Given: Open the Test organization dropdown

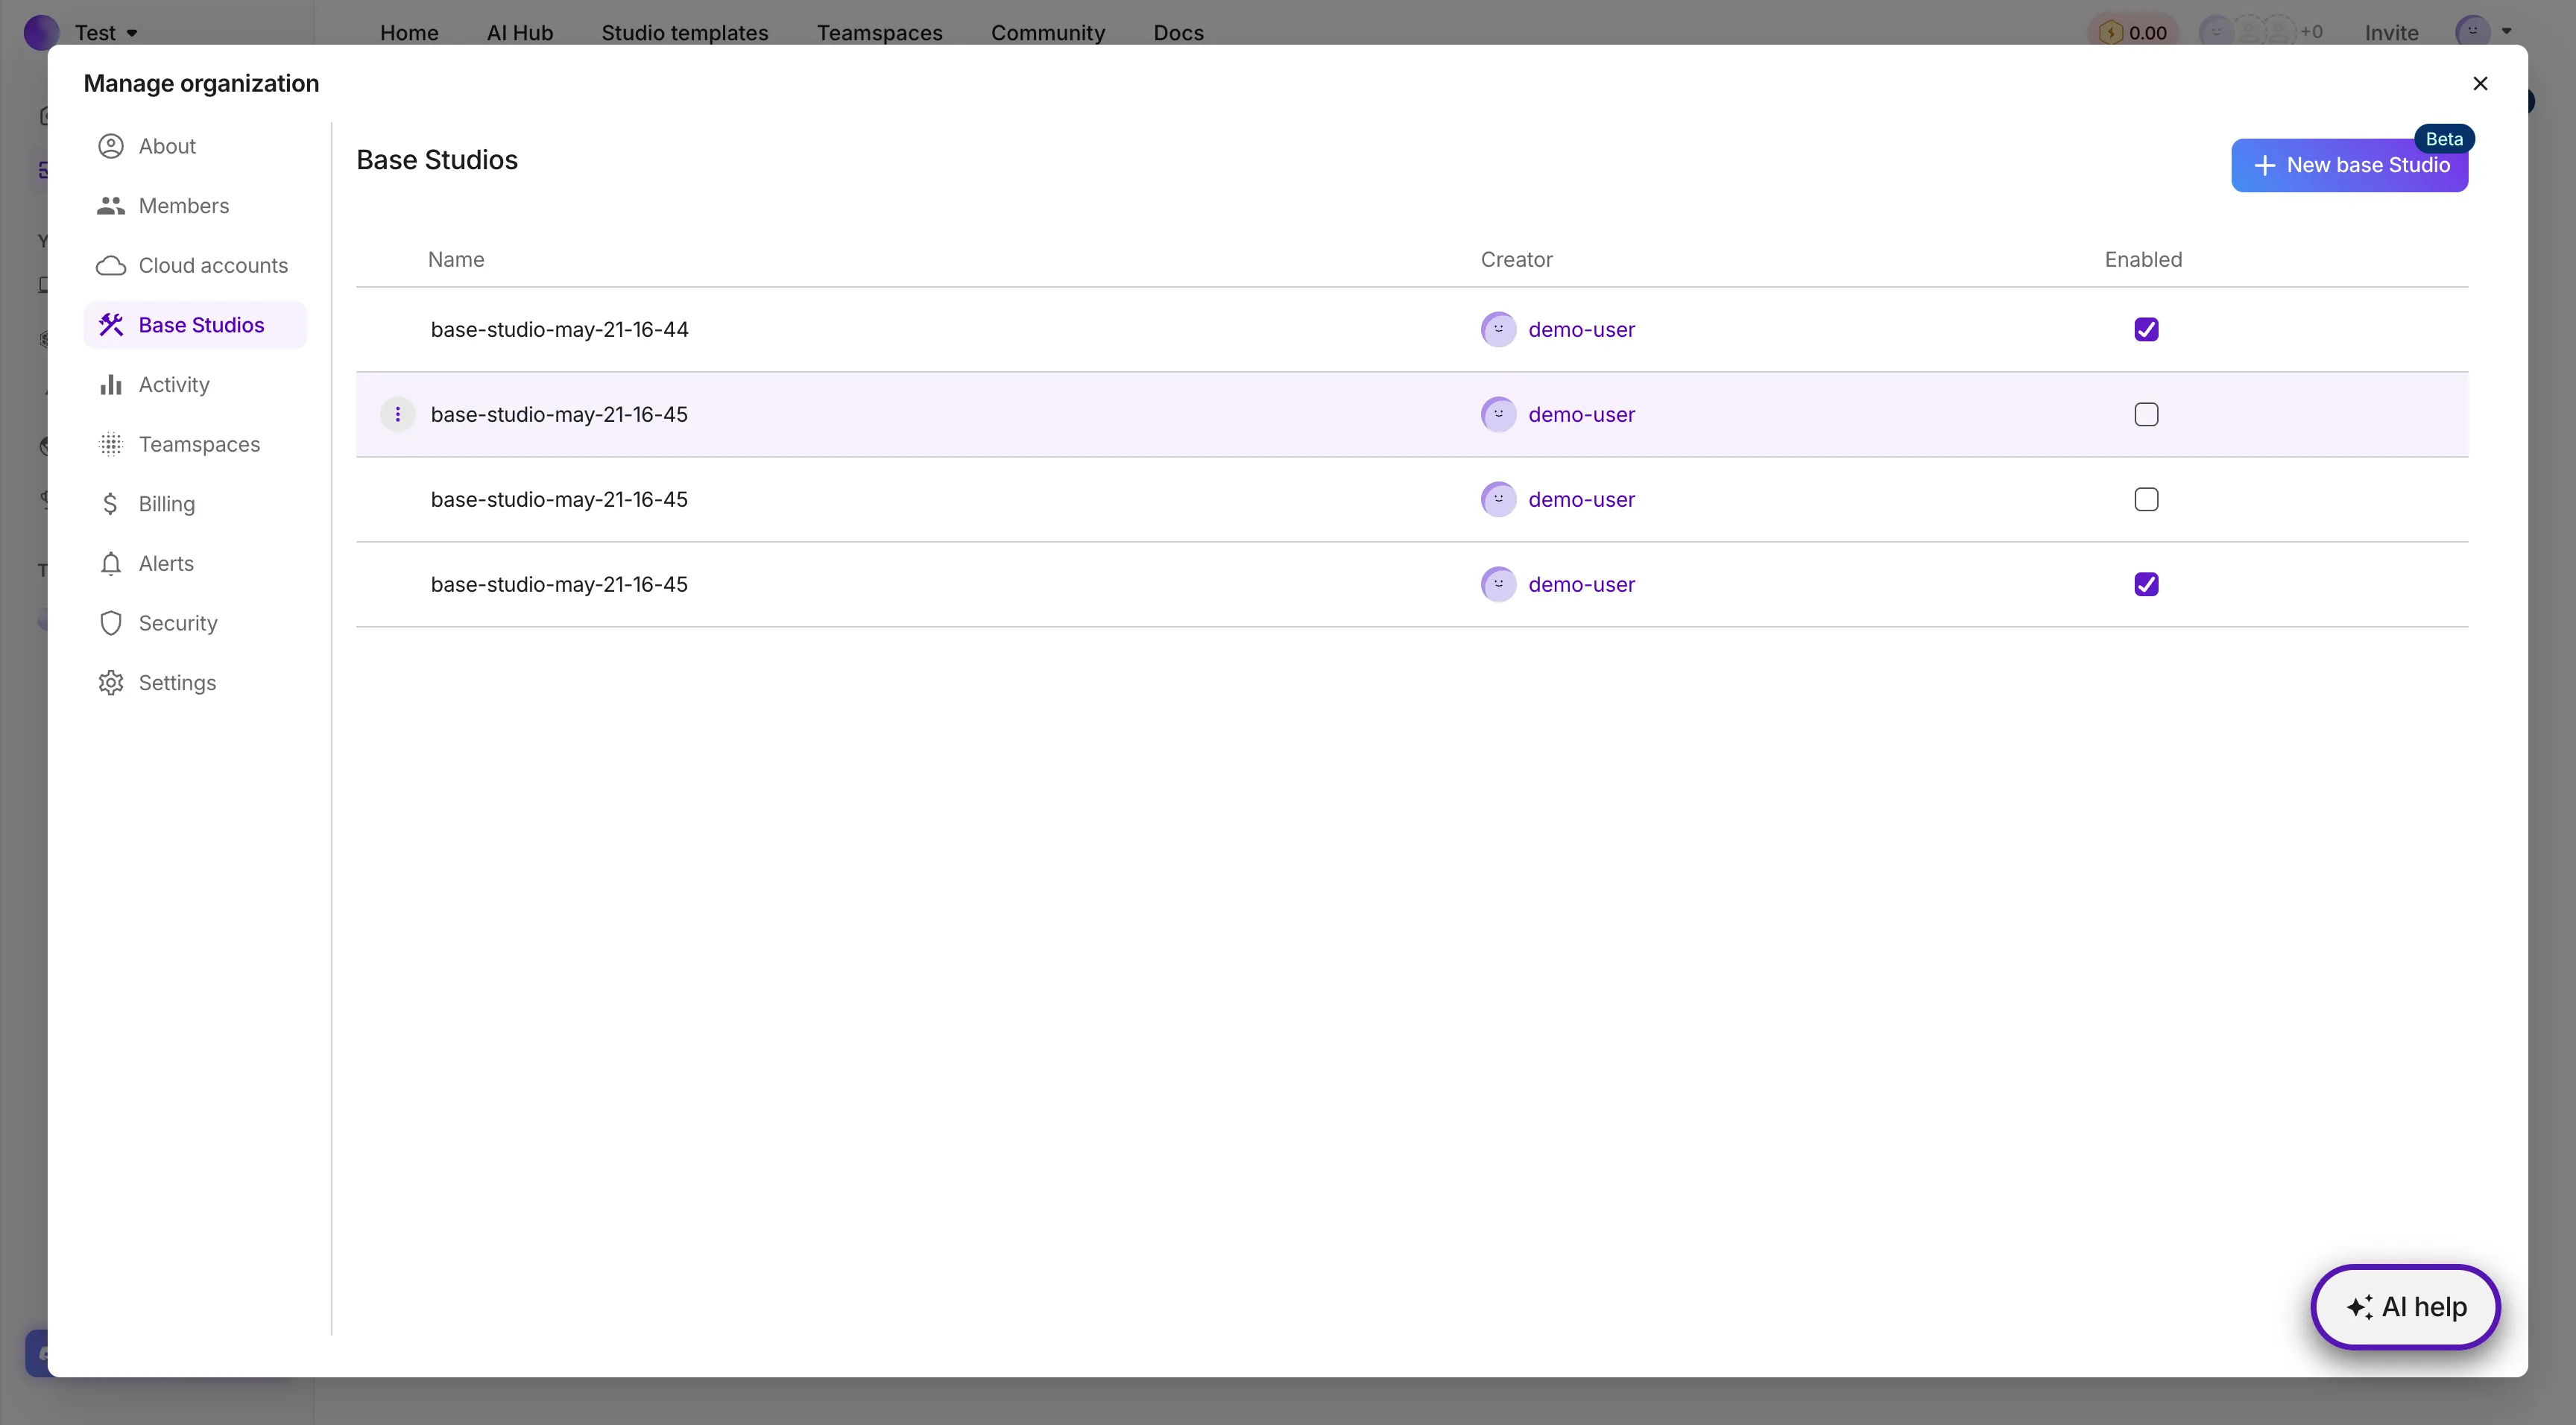Looking at the screenshot, I should coord(106,33).
